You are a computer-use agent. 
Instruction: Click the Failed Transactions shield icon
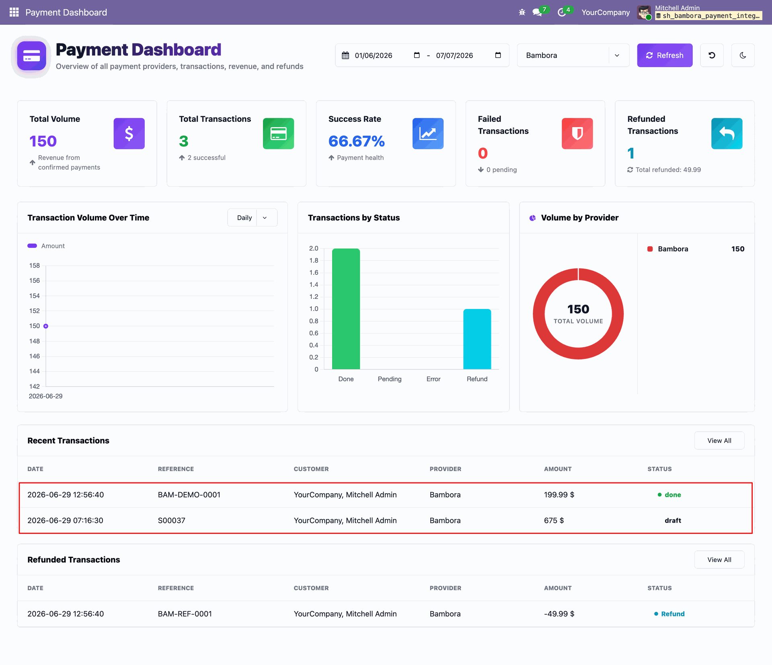577,134
